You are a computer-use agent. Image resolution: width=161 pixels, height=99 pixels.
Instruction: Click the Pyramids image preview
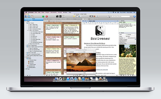[81, 62]
